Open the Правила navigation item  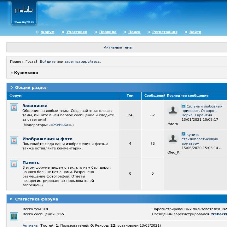[108, 32]
